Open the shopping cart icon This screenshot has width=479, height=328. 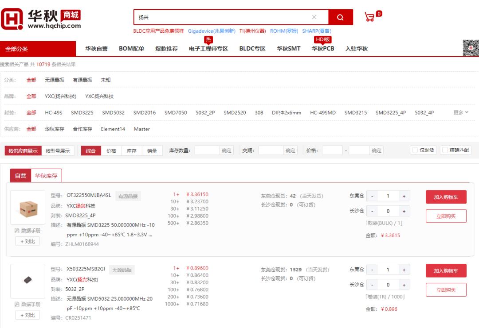coord(369,17)
